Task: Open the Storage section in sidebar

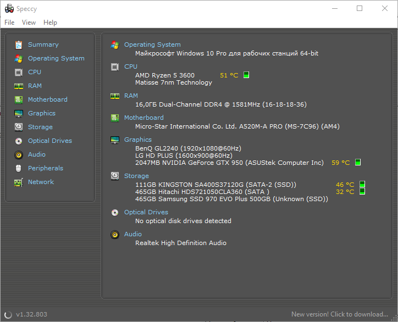Action: 40,127
